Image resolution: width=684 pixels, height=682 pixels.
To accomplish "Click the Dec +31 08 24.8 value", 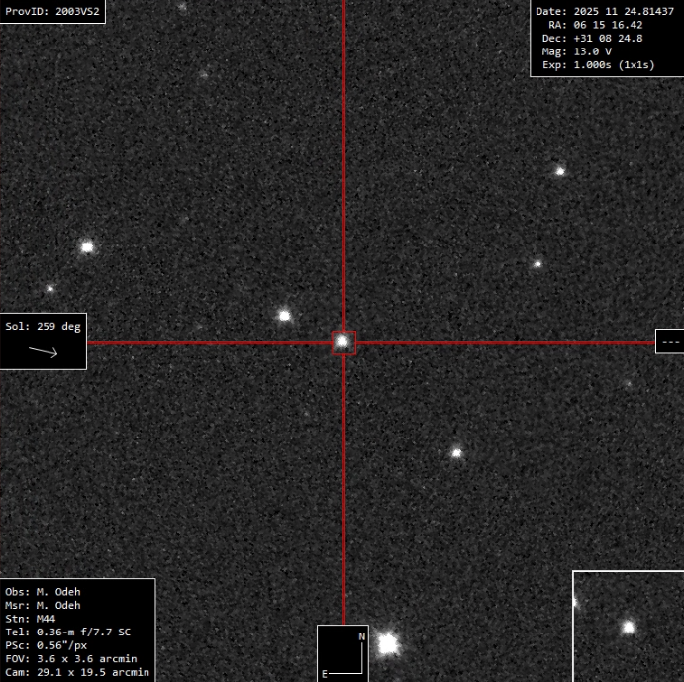I will click(x=592, y=38).
